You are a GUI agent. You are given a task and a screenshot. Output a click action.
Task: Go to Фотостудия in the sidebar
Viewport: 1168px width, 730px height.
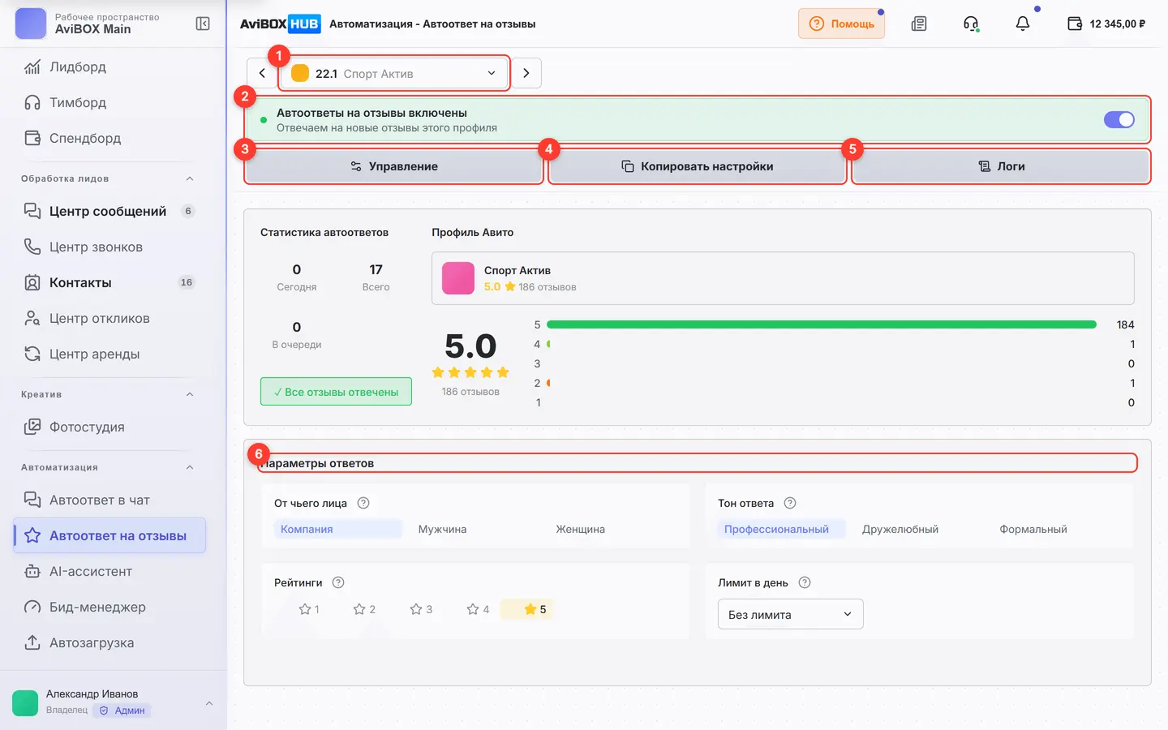[x=109, y=427]
